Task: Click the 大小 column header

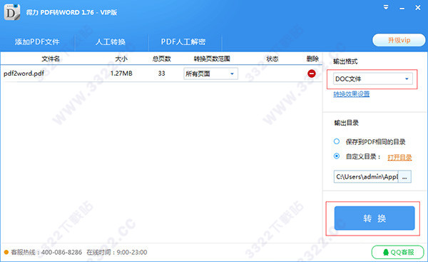Action: tap(121, 59)
